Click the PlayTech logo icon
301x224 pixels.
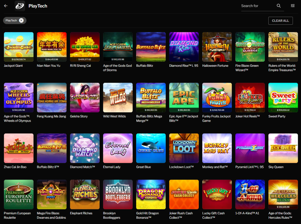click(x=20, y=6)
